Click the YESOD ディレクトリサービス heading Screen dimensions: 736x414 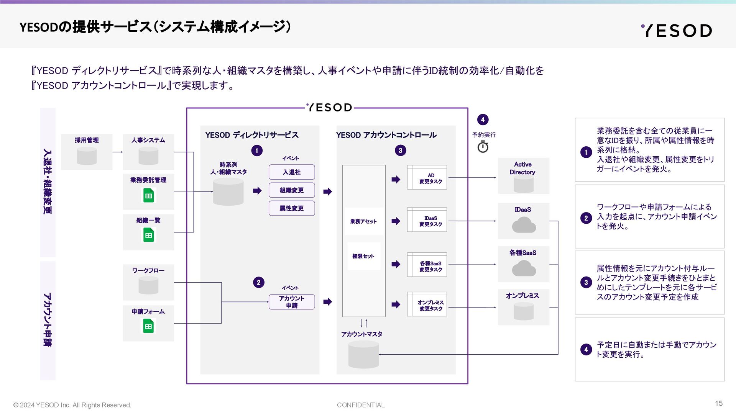point(252,135)
